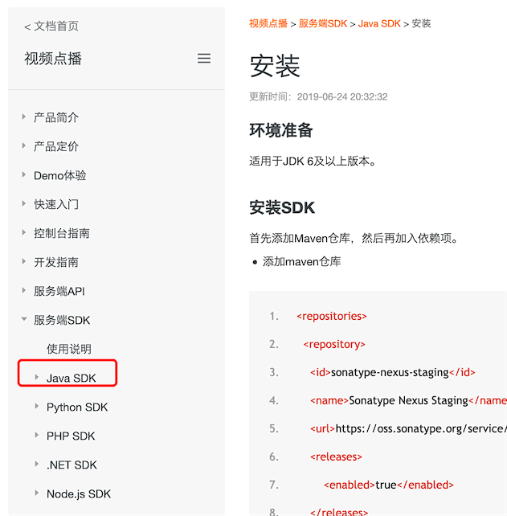The width and height of the screenshot is (507, 516).
Task: Click the 服务端SDK breadcrumb link
Action: pyautogui.click(x=323, y=23)
